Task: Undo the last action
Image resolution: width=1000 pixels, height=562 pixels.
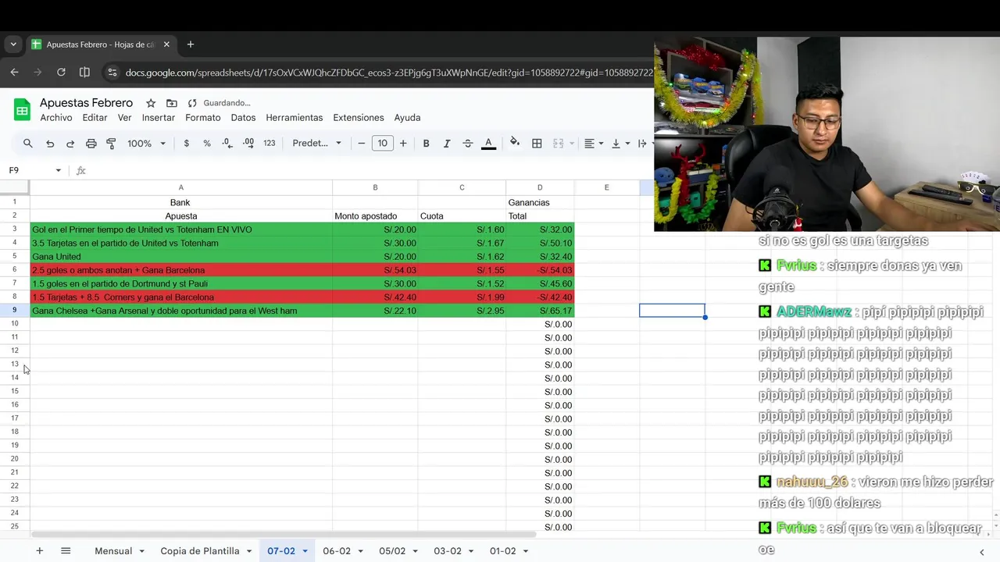Action: [x=50, y=144]
